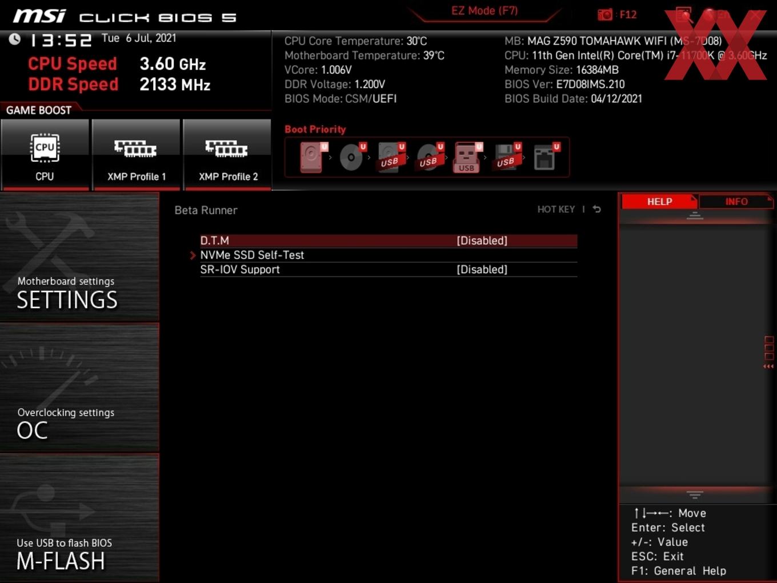Click the clock icon beside the time
The image size is (777, 583).
14,39
